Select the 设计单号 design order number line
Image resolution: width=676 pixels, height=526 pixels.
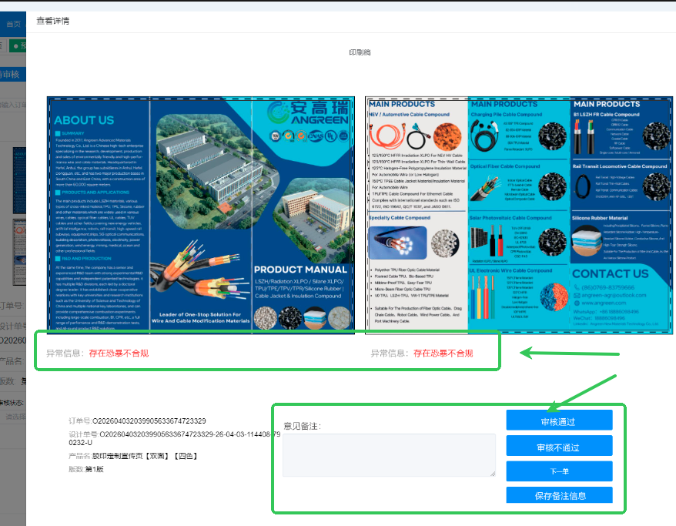[x=175, y=438]
